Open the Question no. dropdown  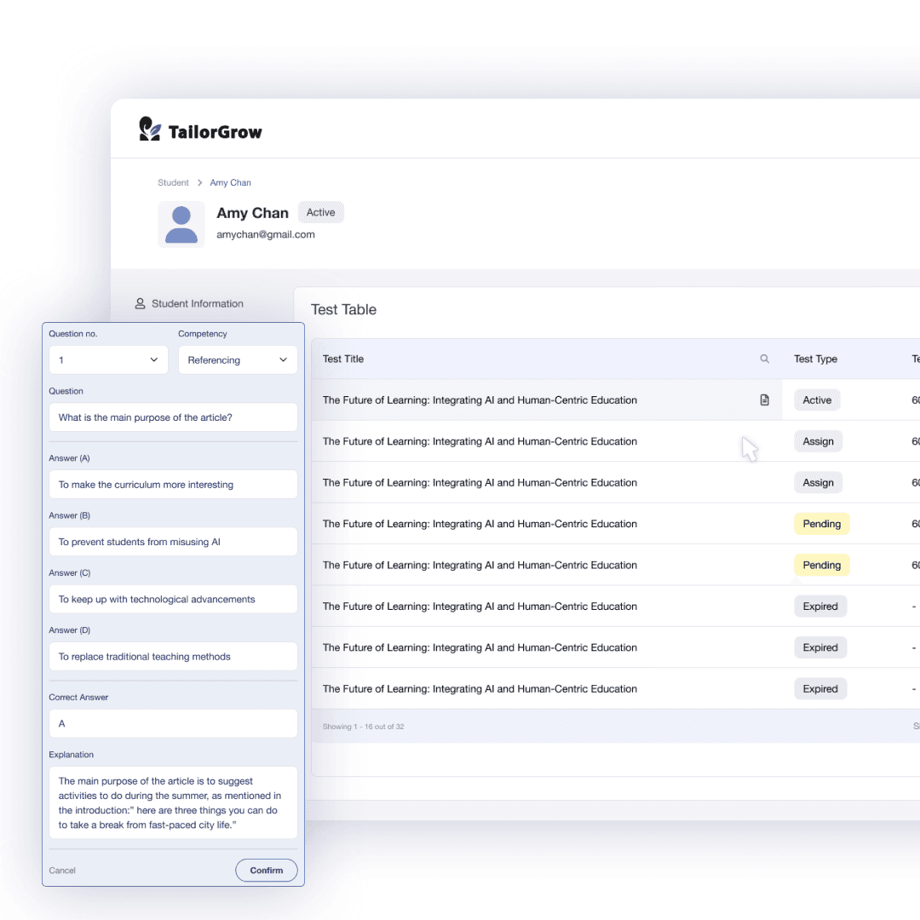click(x=108, y=359)
